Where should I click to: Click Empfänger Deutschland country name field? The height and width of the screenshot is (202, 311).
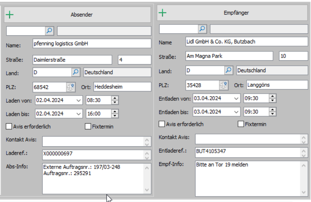(272, 71)
